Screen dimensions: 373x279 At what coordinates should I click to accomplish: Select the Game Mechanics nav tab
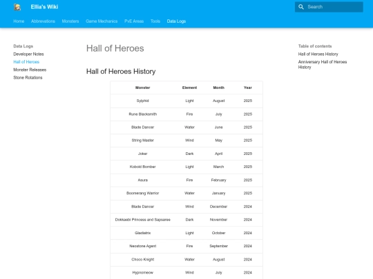pos(102,21)
